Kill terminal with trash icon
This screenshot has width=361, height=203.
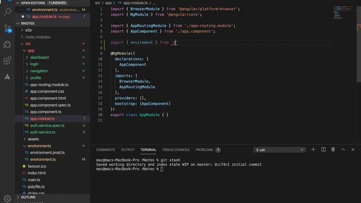(333, 149)
